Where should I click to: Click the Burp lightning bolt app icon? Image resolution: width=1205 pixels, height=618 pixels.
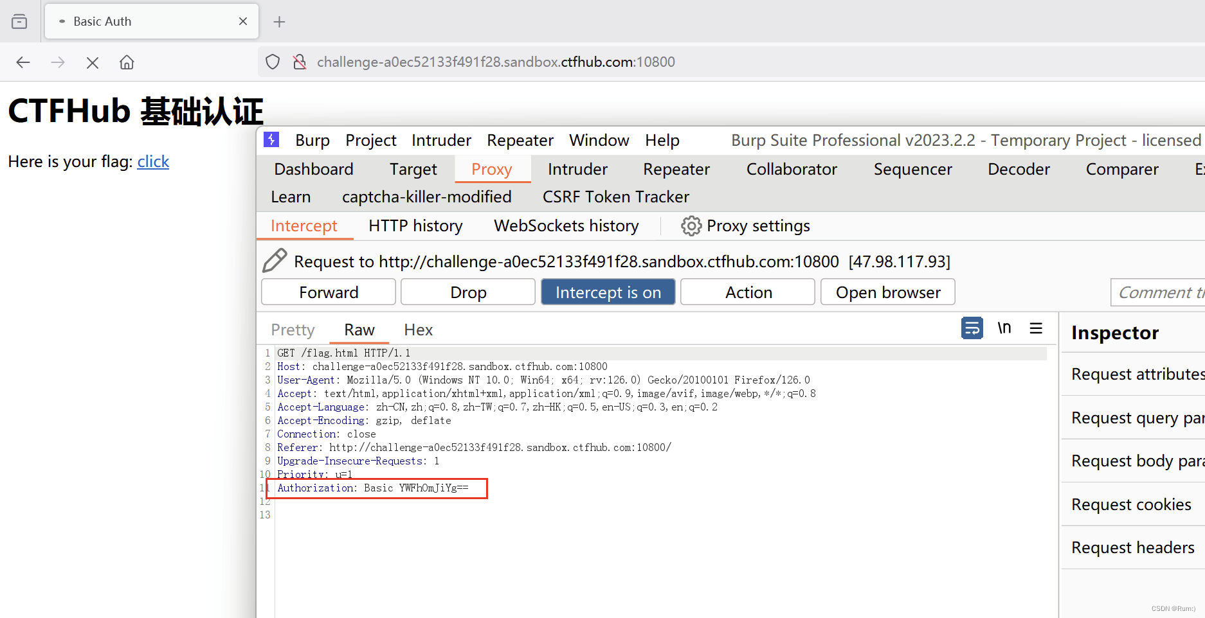point(271,139)
